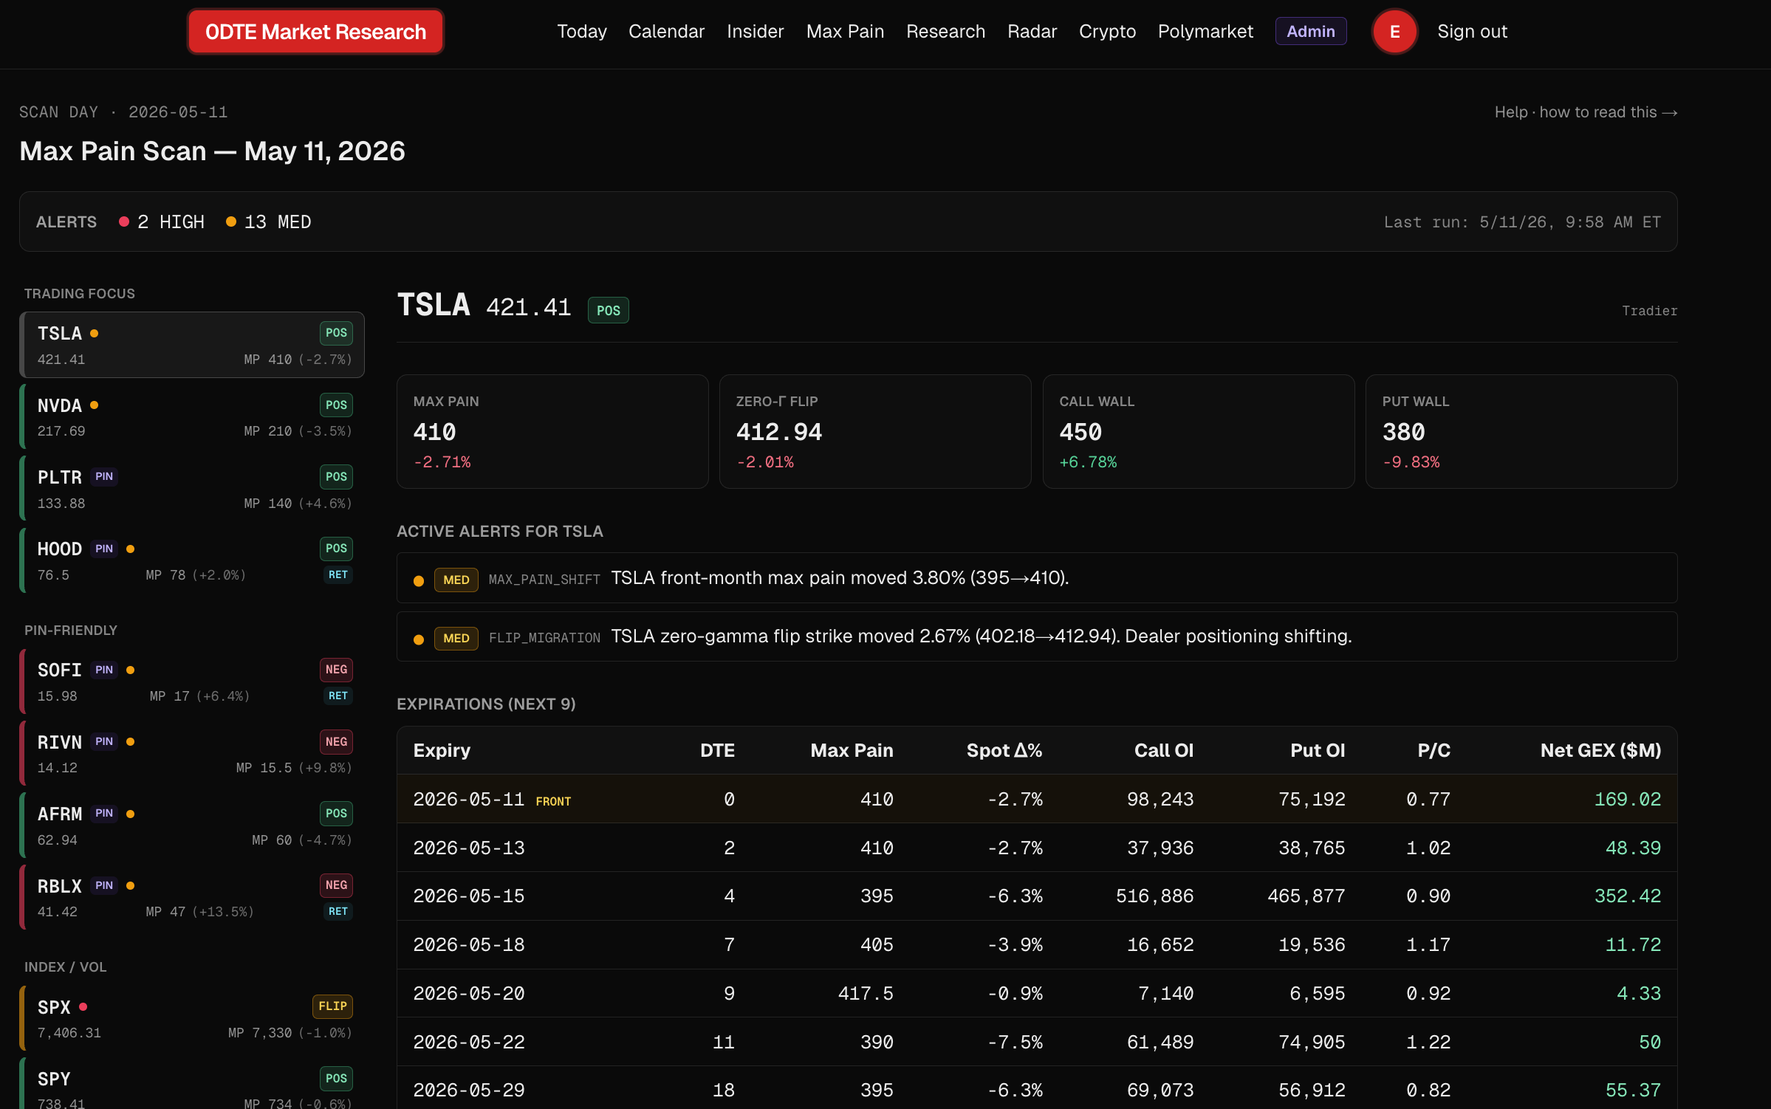Click the ODTE Market Research logo button
Screen dimensions: 1771x1109
[315, 32]
